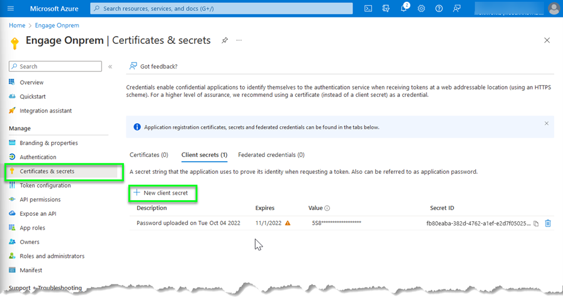
Task: Open the directory and subscription filter icon
Action: point(386,8)
